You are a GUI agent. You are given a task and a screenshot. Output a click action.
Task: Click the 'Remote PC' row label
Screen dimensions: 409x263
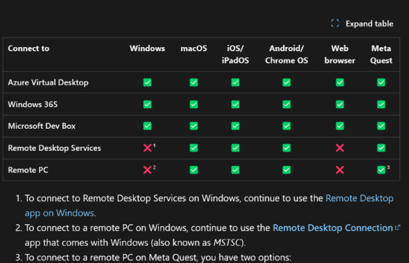click(x=28, y=170)
